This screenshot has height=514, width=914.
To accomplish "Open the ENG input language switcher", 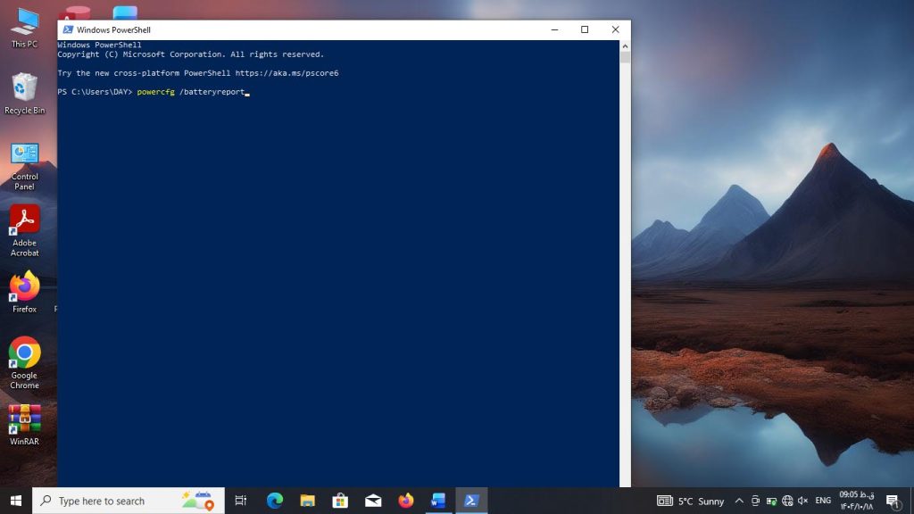I will 823,501.
